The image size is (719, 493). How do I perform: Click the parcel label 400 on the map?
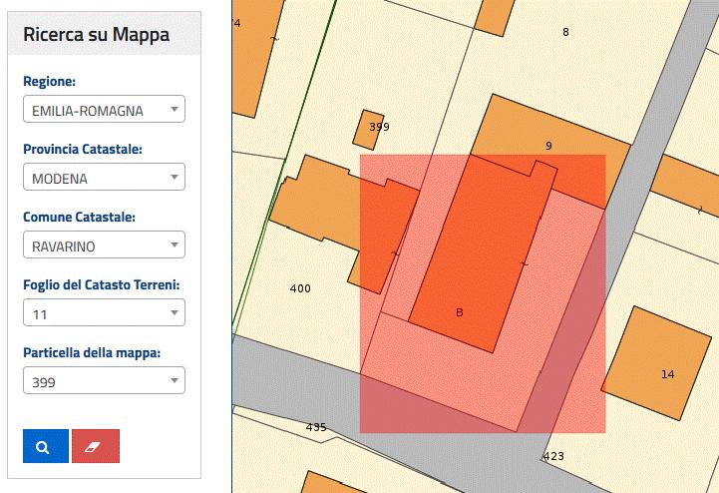tap(300, 288)
